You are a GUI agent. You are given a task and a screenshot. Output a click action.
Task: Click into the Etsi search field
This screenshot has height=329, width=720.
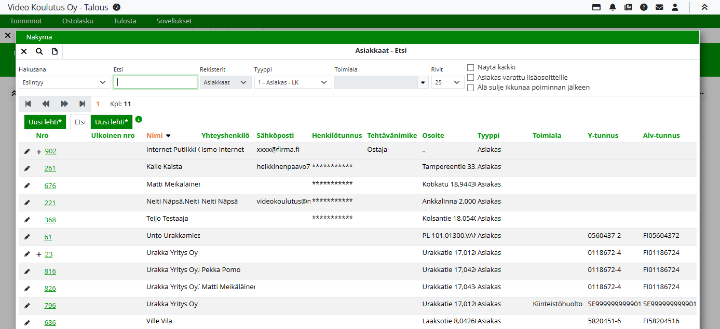155,82
